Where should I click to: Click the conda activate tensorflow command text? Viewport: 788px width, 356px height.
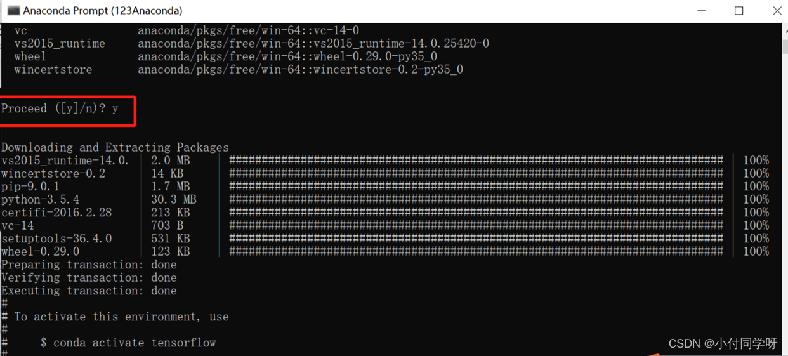pos(135,343)
